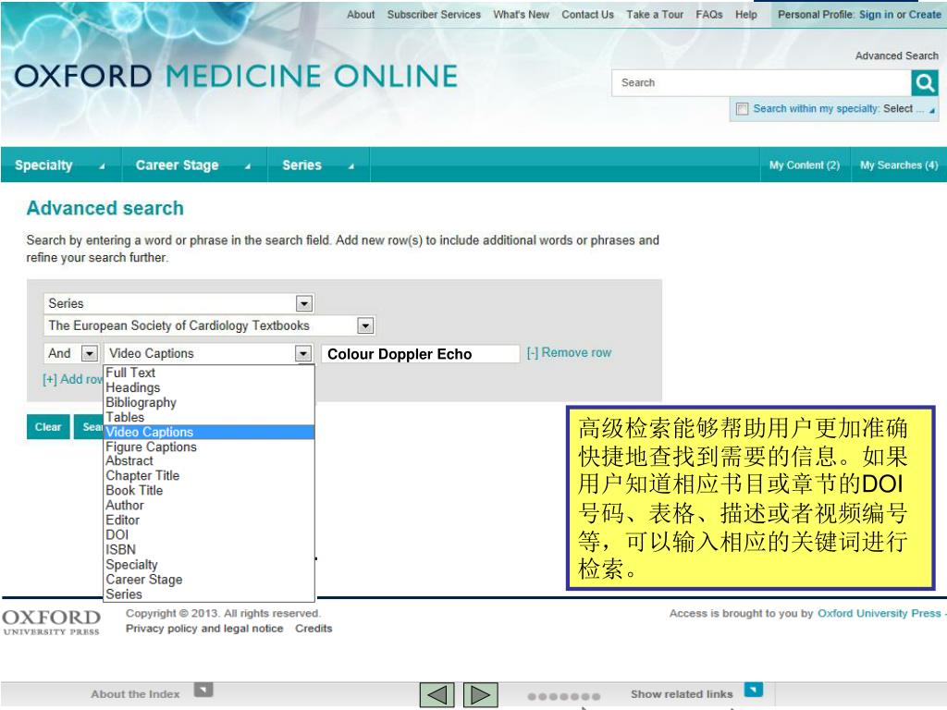The width and height of the screenshot is (947, 710).
Task: Click the About header link
Action: [361, 15]
